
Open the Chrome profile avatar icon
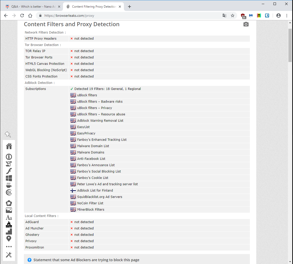click(279, 15)
